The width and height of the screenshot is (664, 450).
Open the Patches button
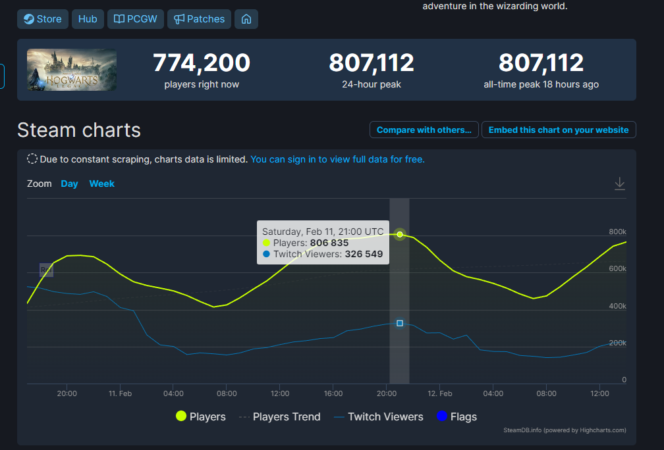tap(199, 19)
